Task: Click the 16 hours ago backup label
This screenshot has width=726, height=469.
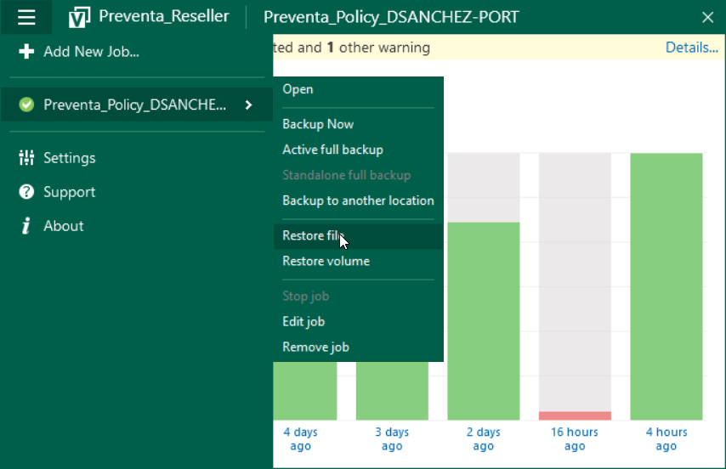Action: point(575,439)
